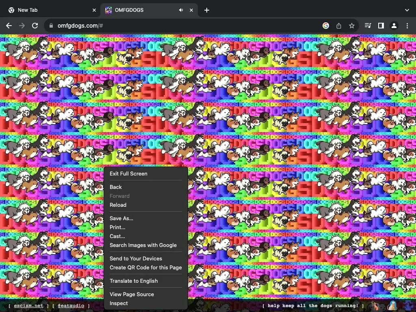
Task: Reload the page with the toolbar refresh icon
Action: tap(35, 26)
